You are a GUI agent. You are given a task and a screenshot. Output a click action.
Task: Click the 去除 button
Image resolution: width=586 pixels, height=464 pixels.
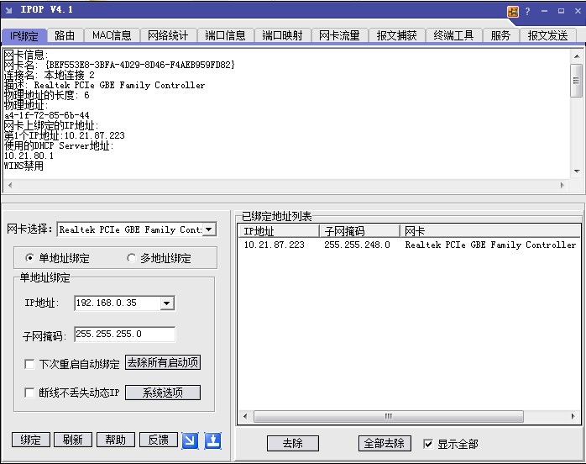[x=293, y=444]
